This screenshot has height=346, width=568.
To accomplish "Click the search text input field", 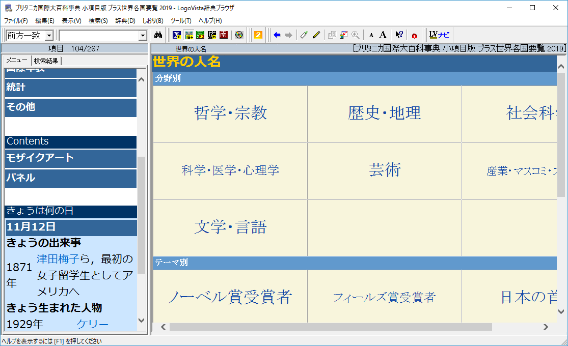I will (99, 36).
